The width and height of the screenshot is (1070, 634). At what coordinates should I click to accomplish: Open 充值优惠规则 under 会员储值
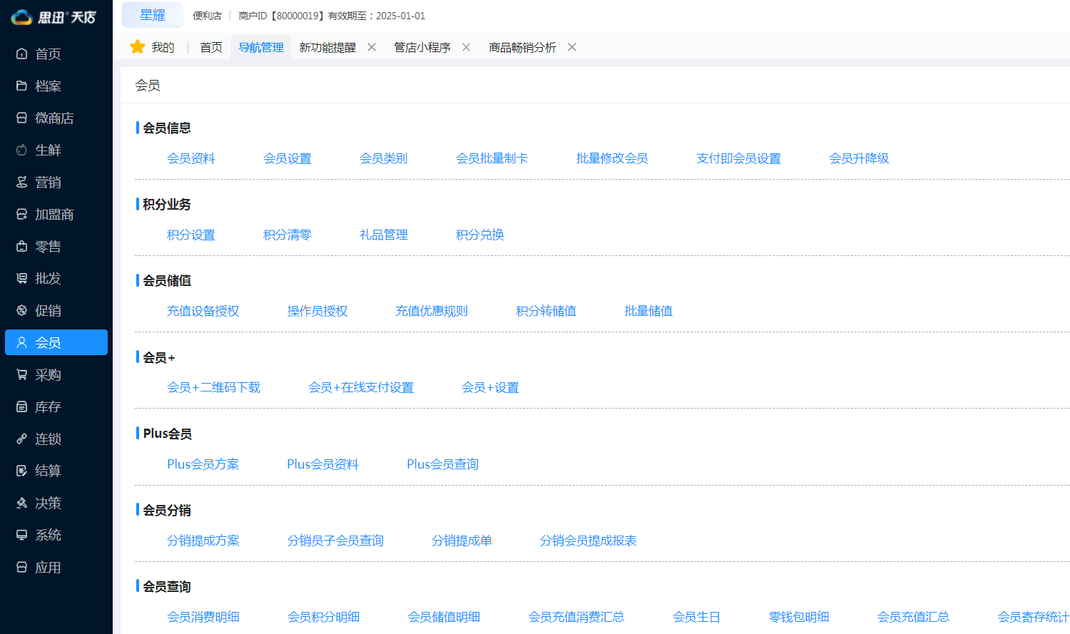(x=432, y=311)
